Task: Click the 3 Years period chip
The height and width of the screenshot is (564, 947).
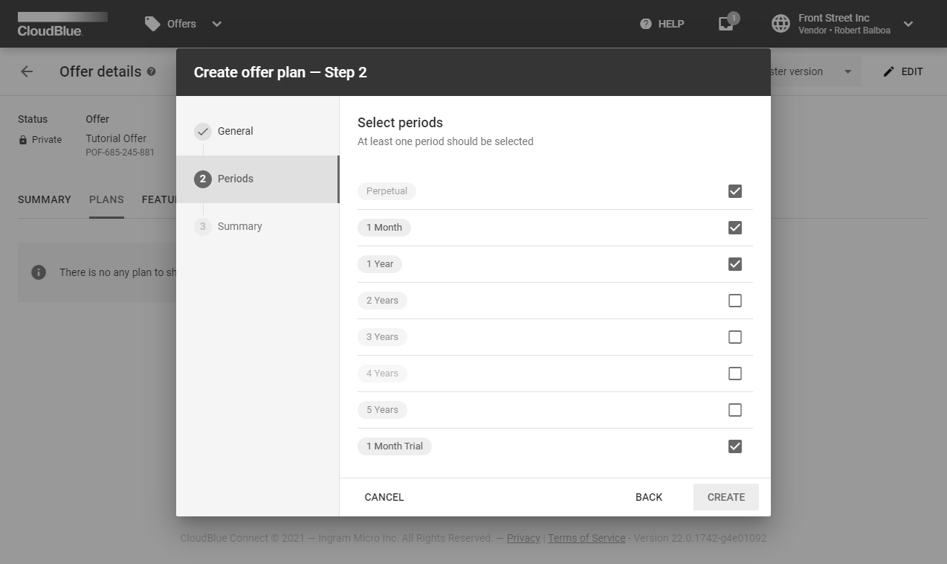Action: [382, 337]
